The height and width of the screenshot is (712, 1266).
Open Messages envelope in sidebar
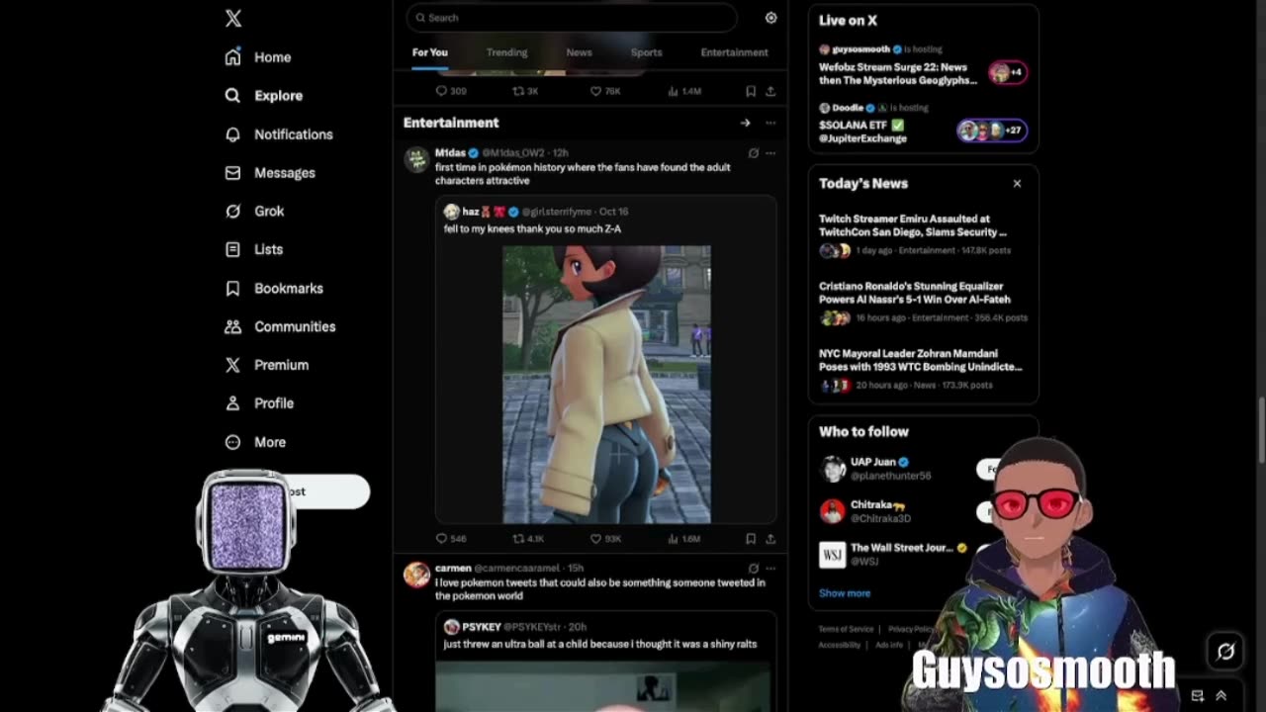click(232, 173)
